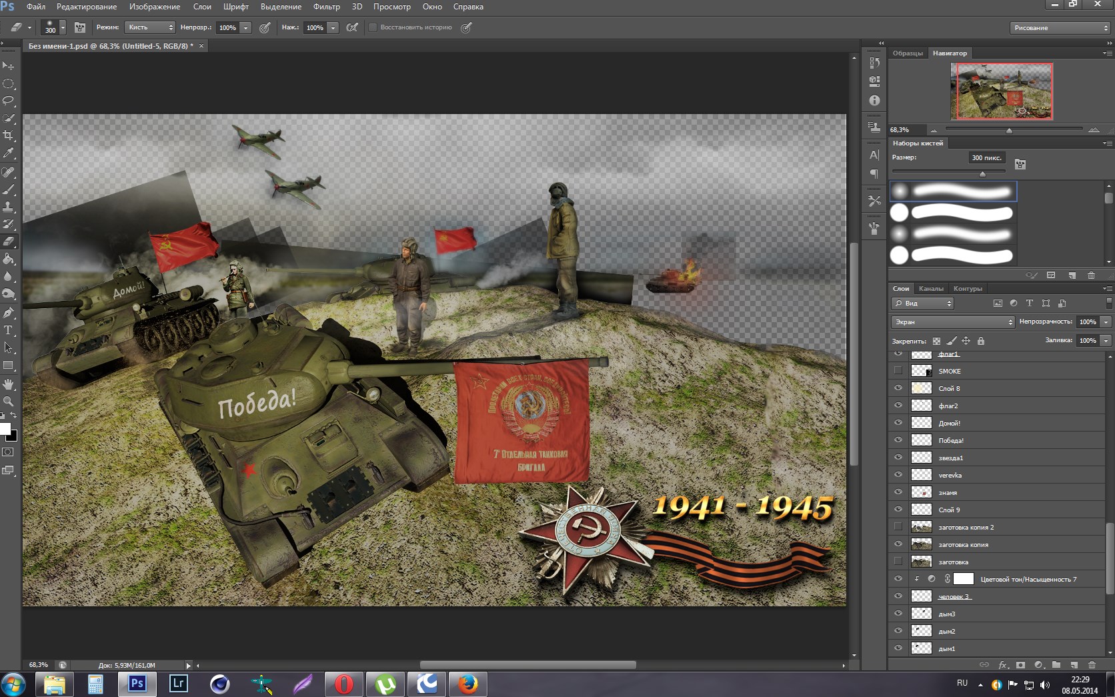Select the Hand tool
Screen dimensions: 1115x697
click(9, 384)
